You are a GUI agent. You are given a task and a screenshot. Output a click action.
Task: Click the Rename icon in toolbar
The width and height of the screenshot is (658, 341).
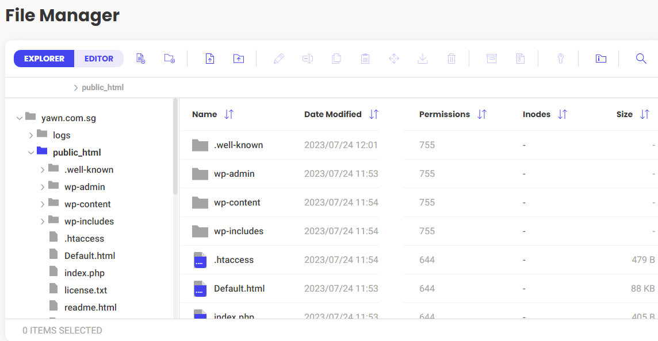click(x=308, y=59)
